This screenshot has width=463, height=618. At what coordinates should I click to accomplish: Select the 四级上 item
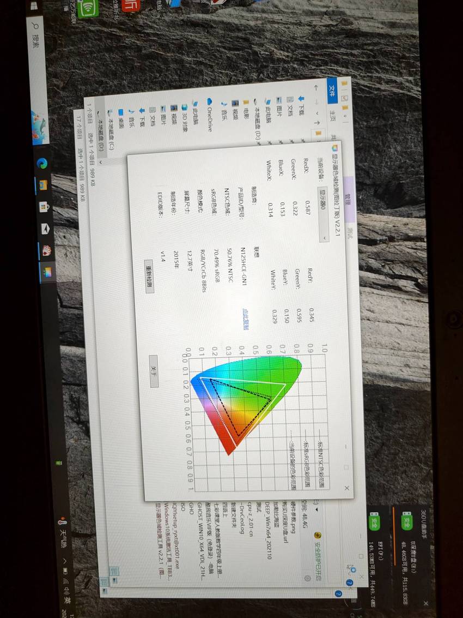[x=225, y=511]
